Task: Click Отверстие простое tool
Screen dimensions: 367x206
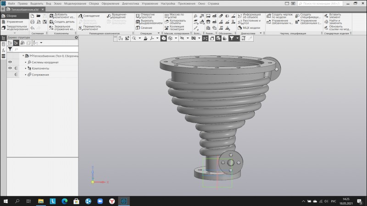Action: (145, 16)
